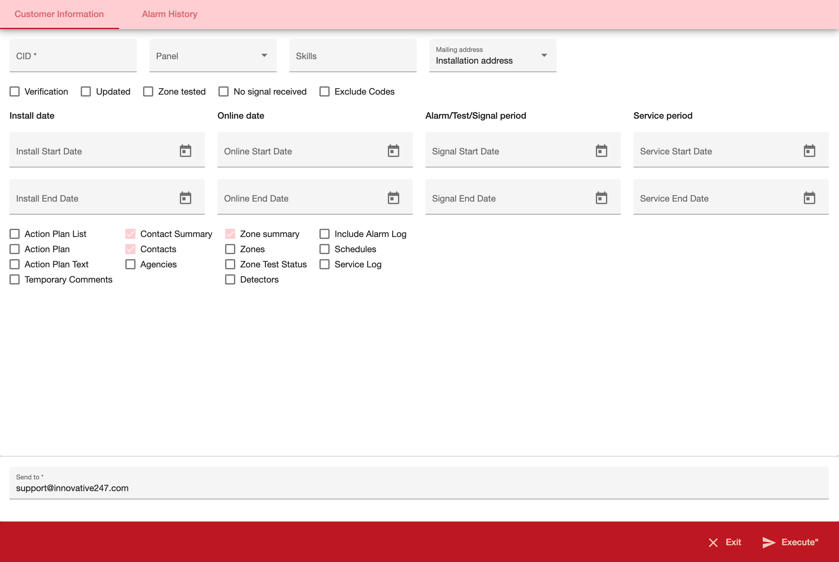This screenshot has height=562, width=839.
Task: Open the Service End Date calendar picker
Action: click(x=809, y=198)
